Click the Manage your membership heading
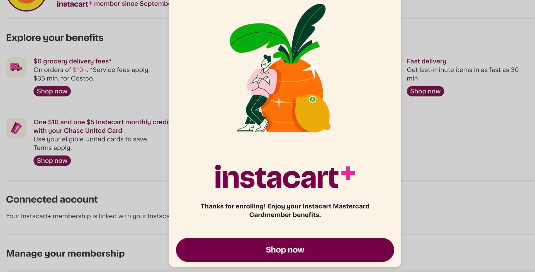Viewport: 535px width, 272px height. (65, 253)
